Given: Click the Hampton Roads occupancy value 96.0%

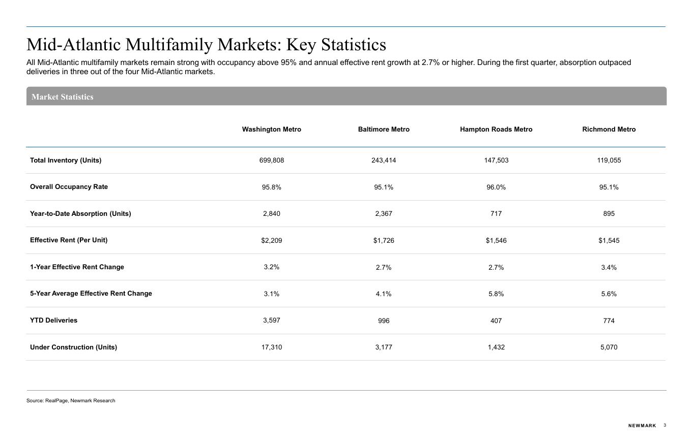Looking at the screenshot, I should [496, 187].
